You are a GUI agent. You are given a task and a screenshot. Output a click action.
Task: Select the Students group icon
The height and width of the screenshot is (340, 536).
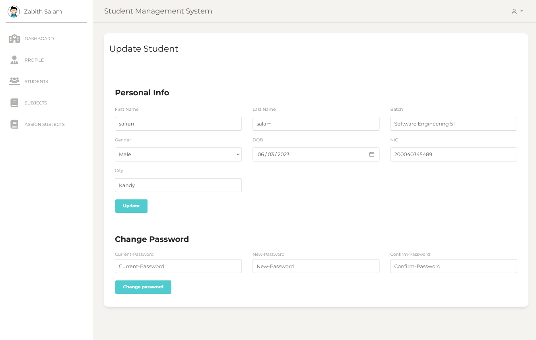click(14, 81)
